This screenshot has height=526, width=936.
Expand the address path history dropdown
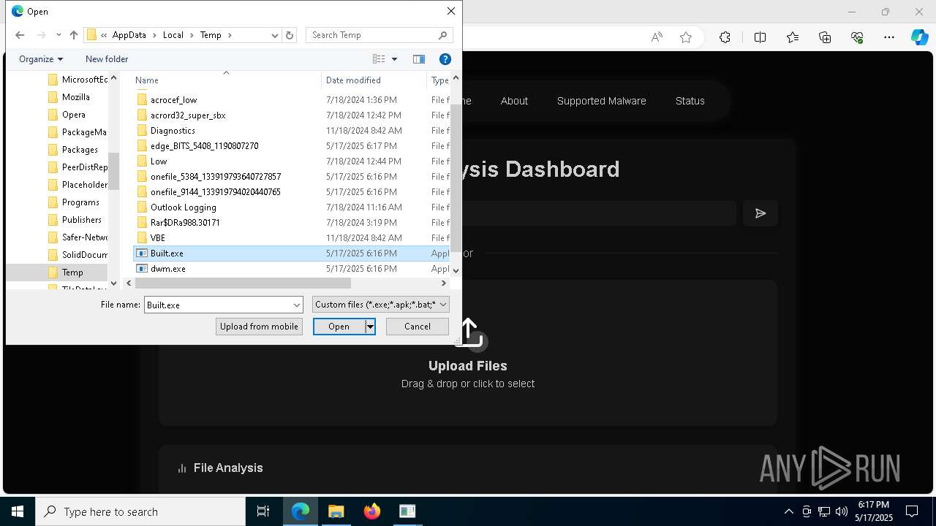tap(274, 35)
